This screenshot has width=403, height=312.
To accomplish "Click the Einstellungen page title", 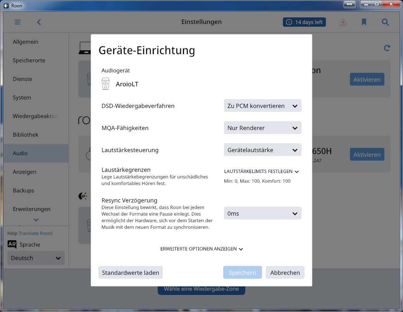I will coord(201,22).
